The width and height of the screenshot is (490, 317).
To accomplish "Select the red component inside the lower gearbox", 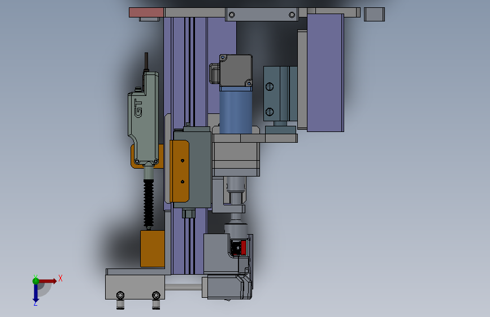I will tap(244, 247).
